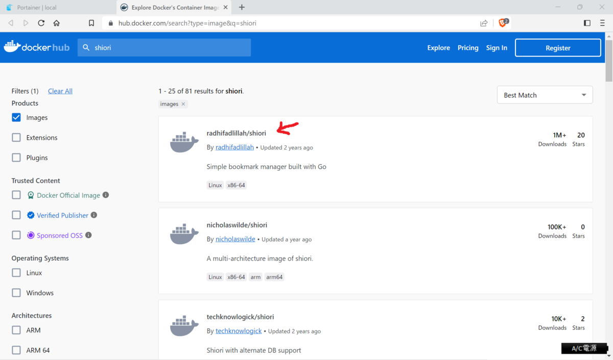
Task: Bookmark this page
Action: 91,23
